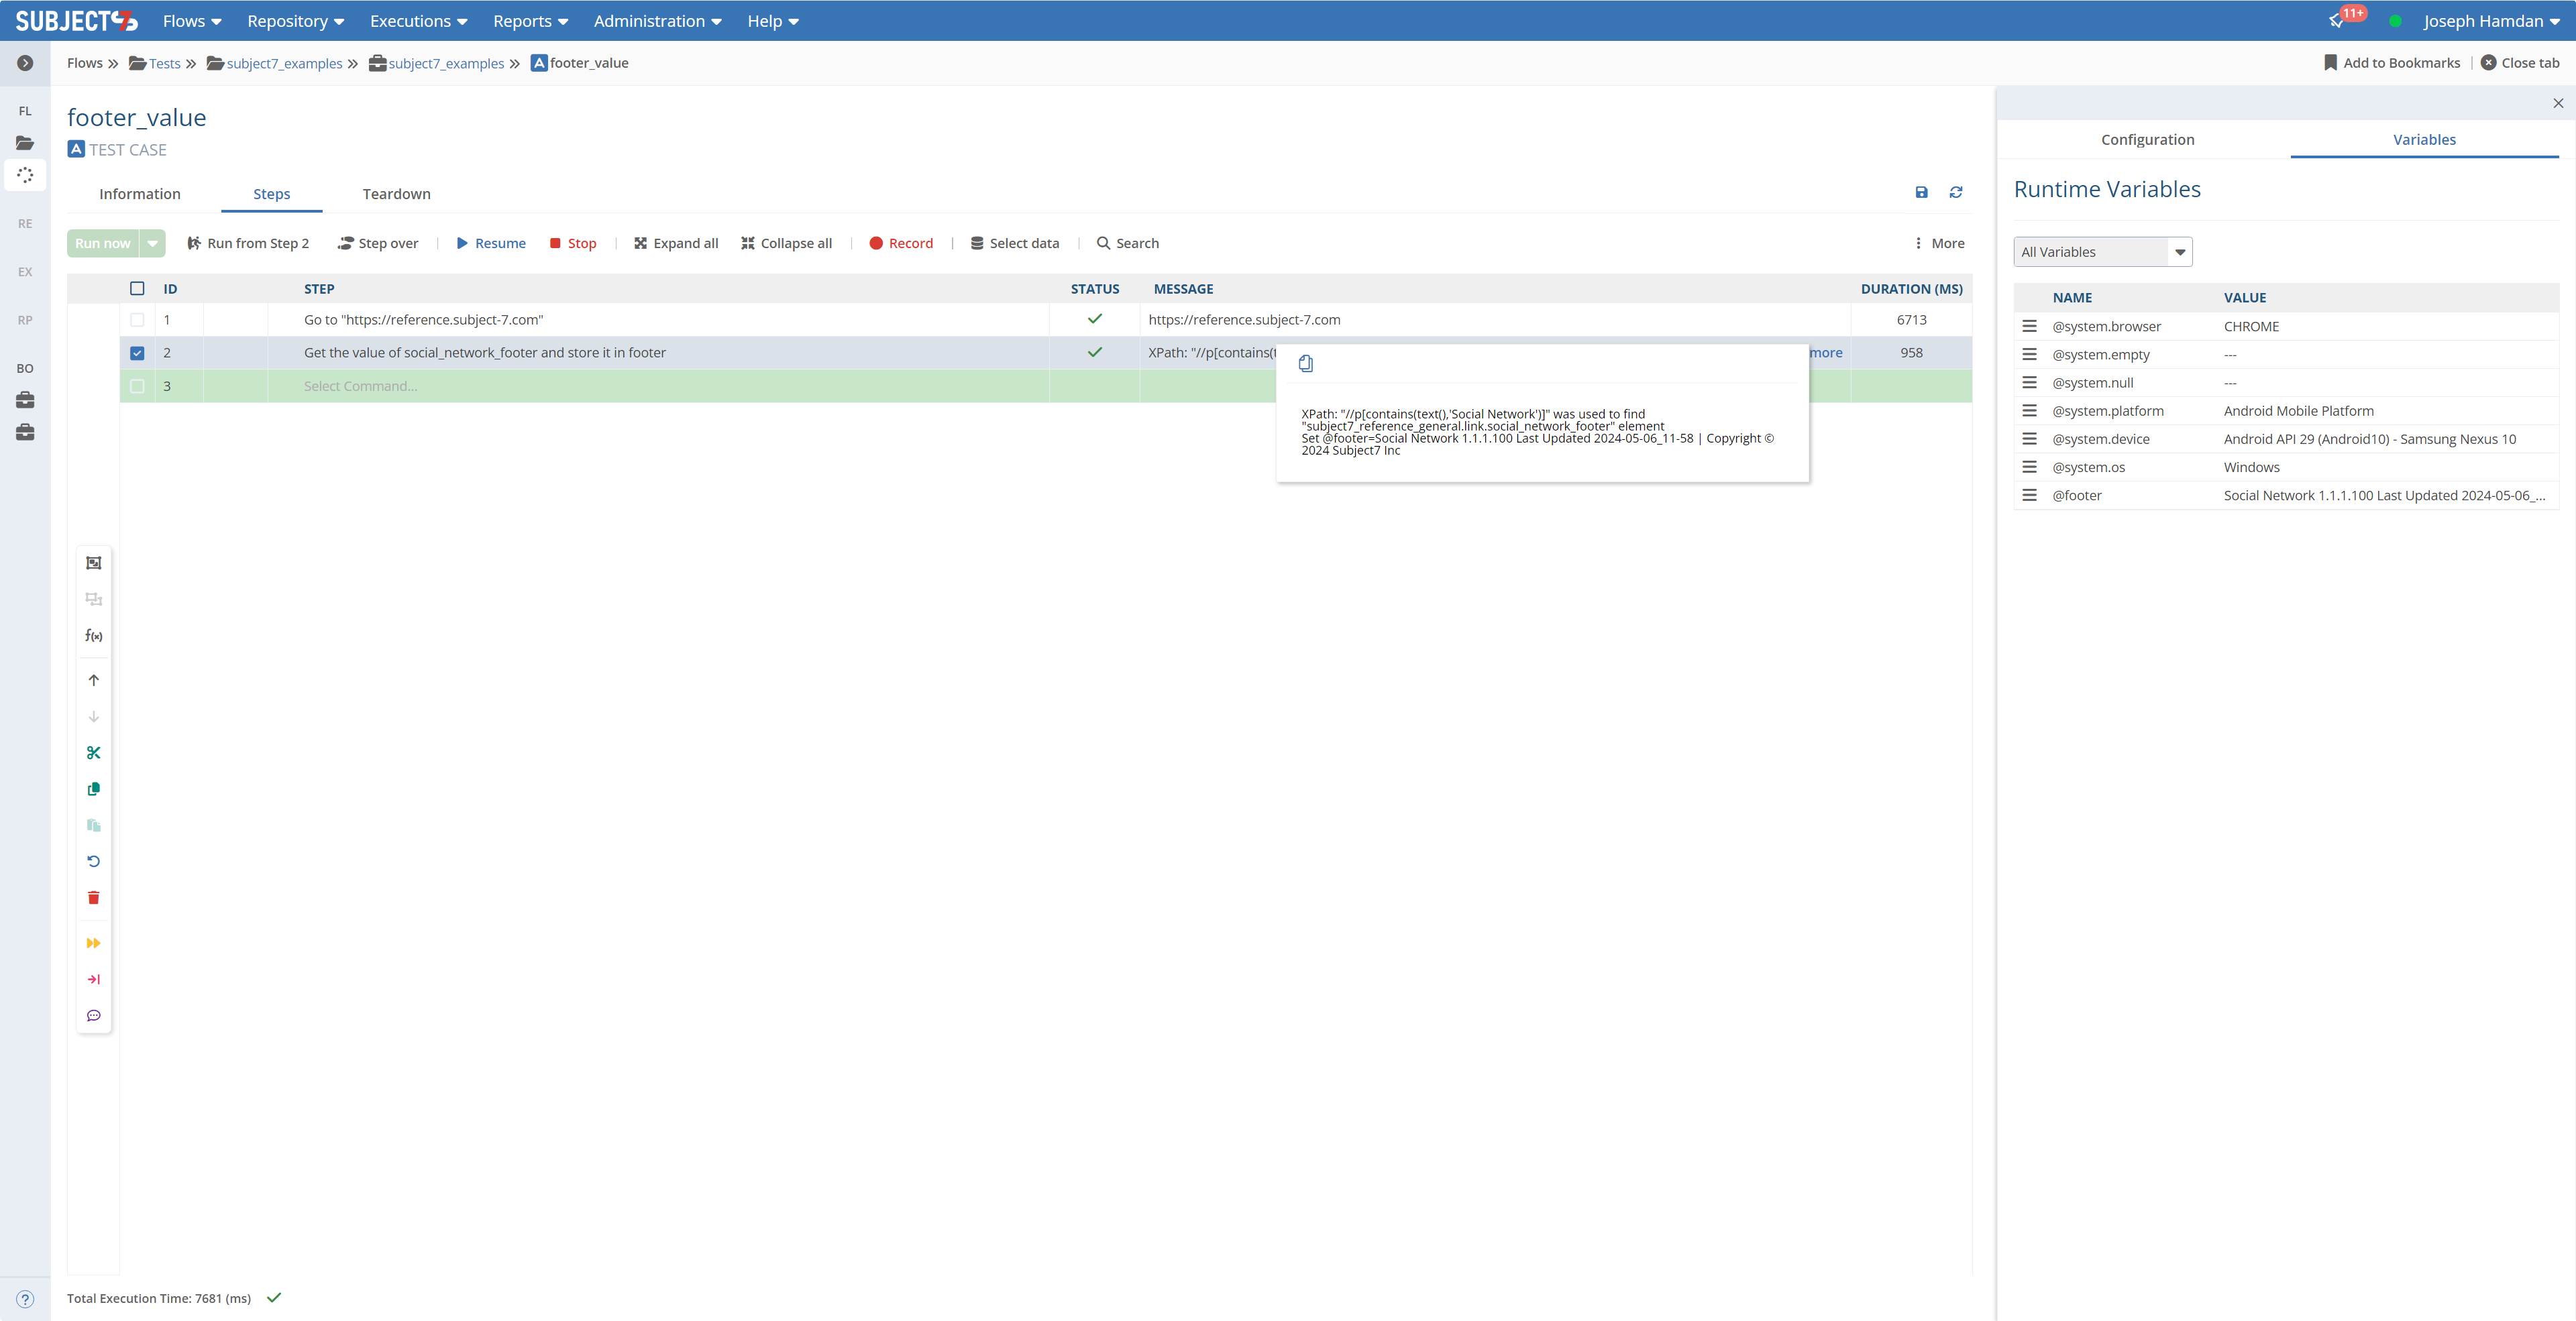The image size is (2576, 1321).
Task: Click the f(x) function icon
Action: (x=94, y=636)
